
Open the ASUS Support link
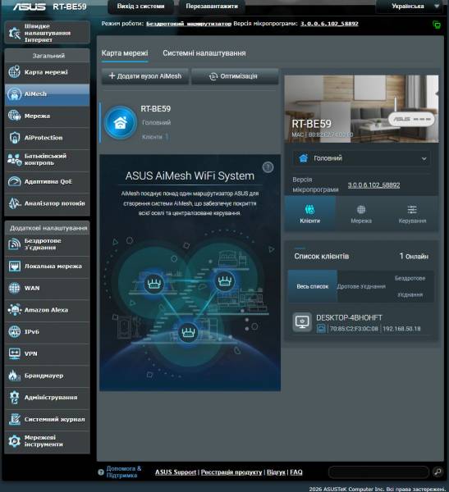pos(176,472)
